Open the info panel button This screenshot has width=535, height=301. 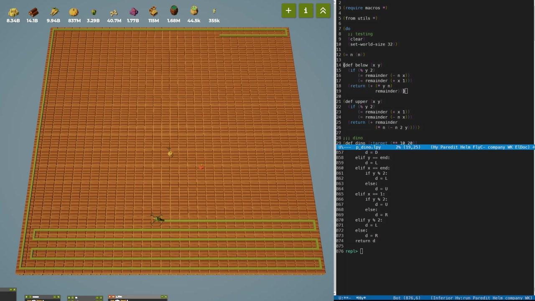pos(306,11)
